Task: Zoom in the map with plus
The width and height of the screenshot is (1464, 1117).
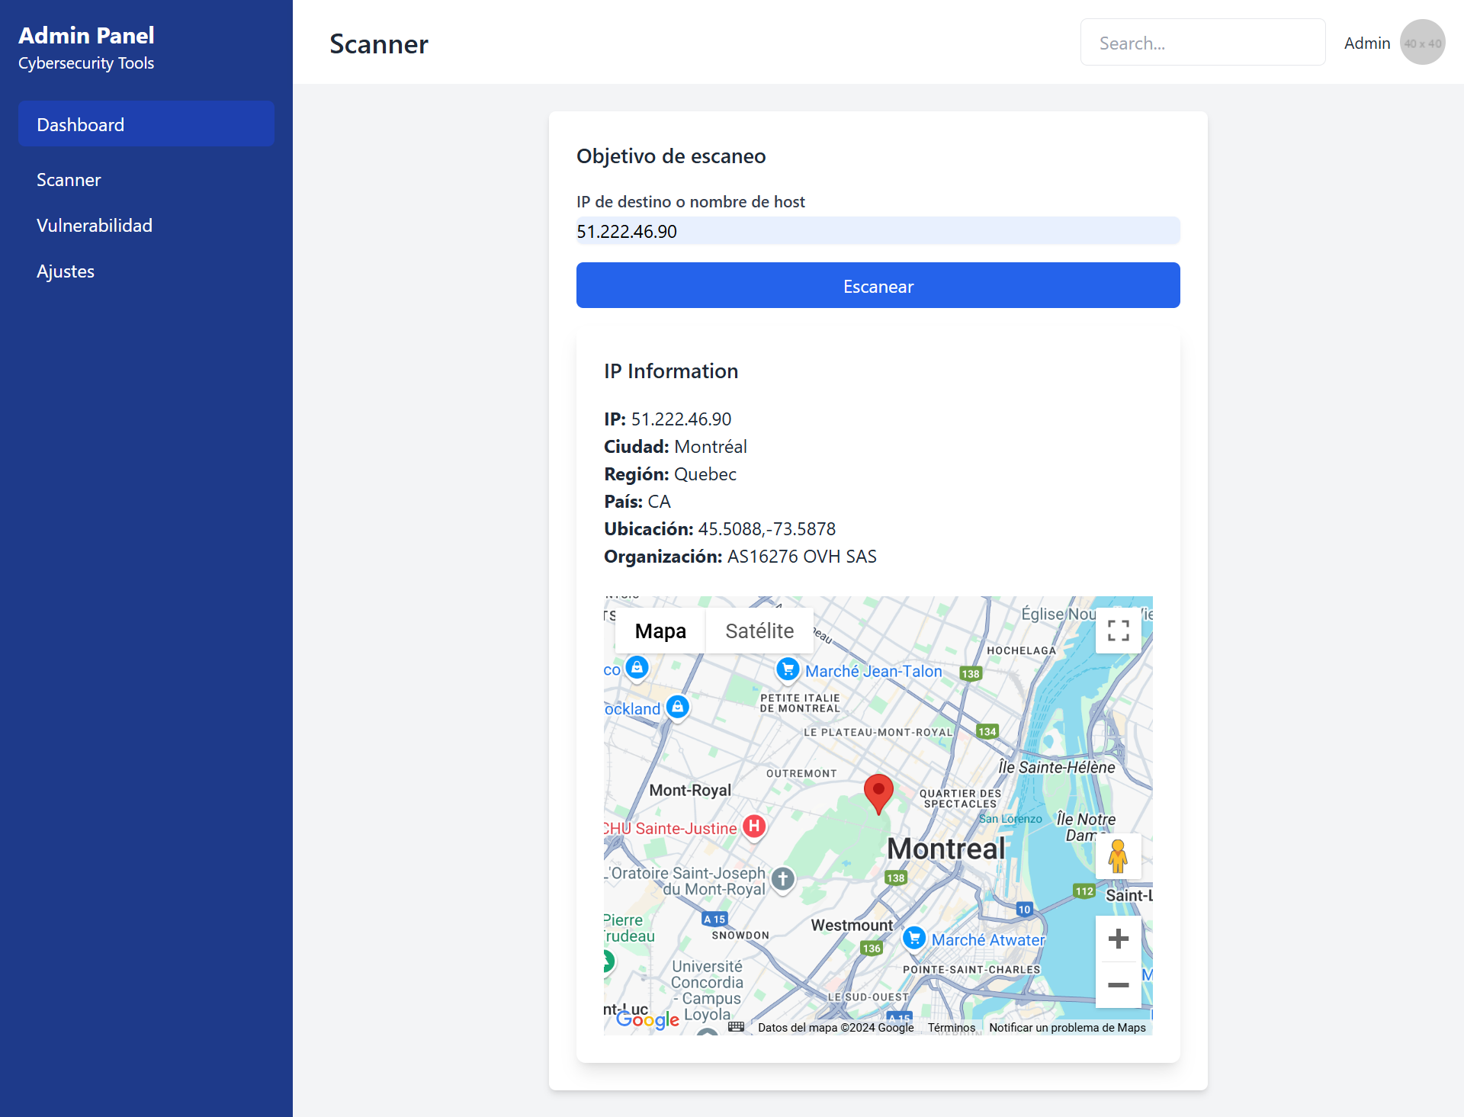Action: pyautogui.click(x=1118, y=939)
